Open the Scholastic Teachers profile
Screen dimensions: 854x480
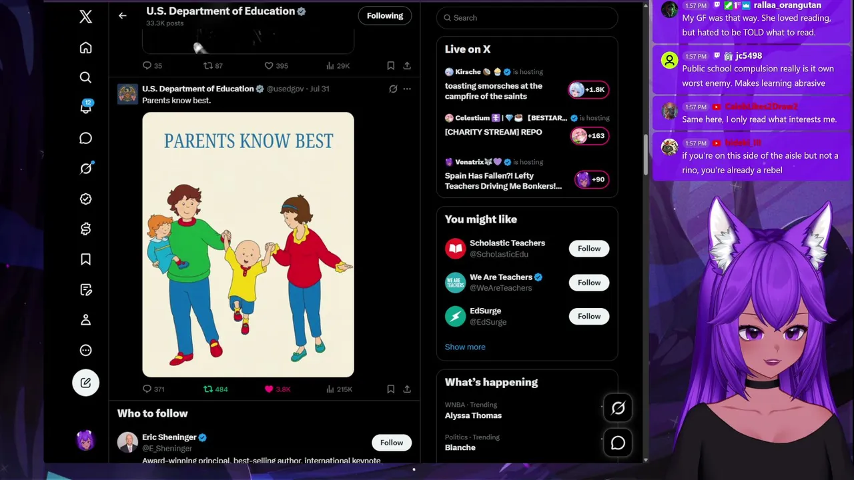(x=507, y=243)
